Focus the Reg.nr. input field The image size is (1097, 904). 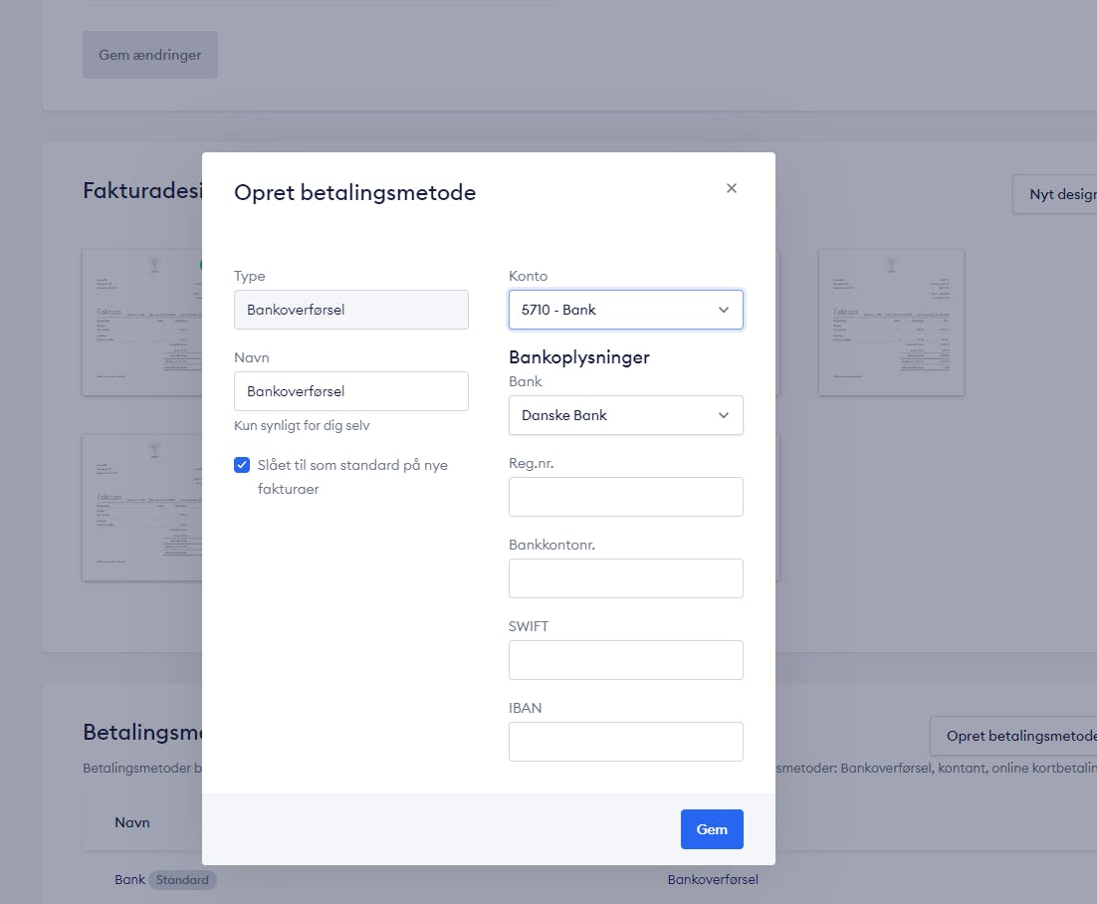point(625,497)
